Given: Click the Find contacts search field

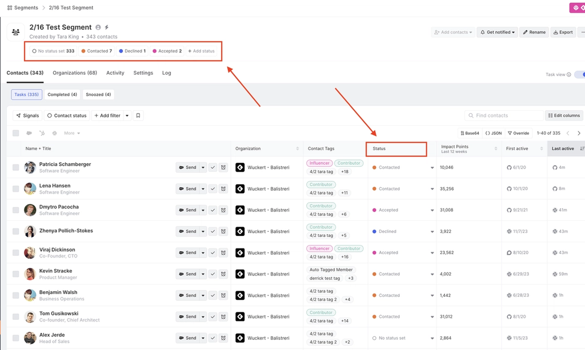Looking at the screenshot, I should point(504,115).
